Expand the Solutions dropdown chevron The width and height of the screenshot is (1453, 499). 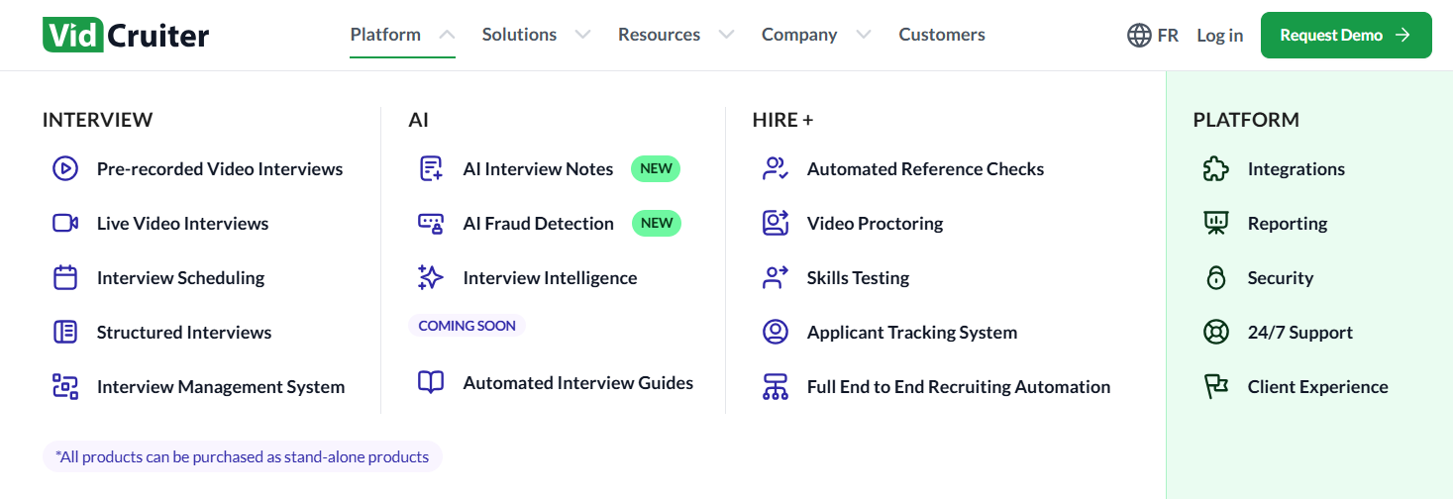582,35
